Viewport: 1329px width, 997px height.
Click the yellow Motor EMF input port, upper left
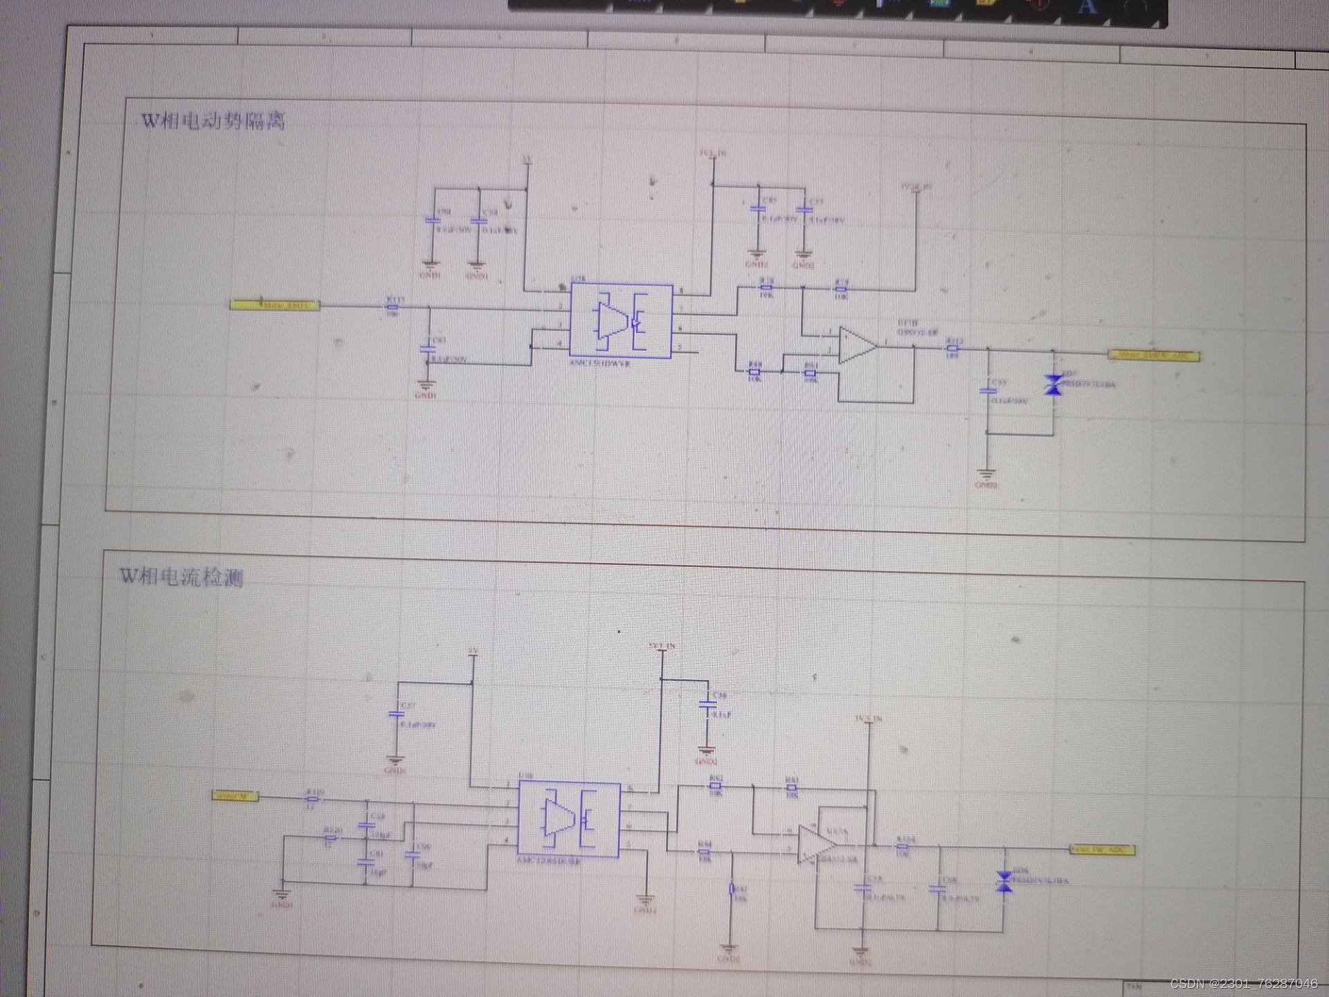click(275, 305)
